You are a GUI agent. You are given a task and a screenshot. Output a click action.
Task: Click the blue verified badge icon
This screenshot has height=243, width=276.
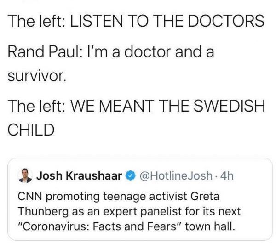(130, 175)
